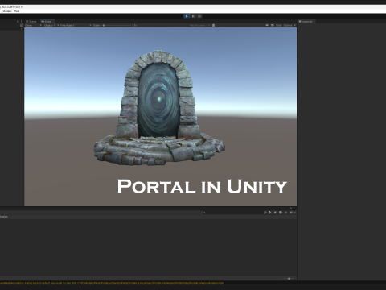The image size is (386, 290).
Task: Toggle Mute Audio in Game view
Action: (x=267, y=25)
